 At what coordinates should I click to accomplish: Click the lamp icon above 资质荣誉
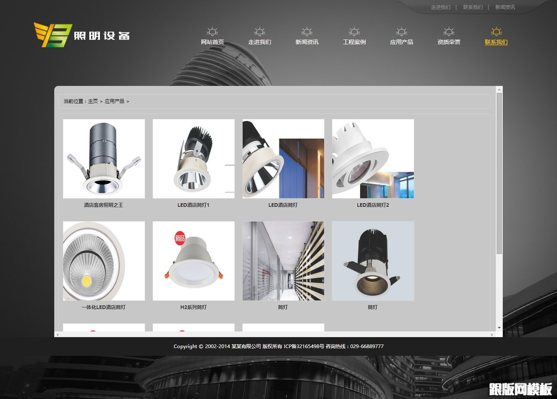(449, 32)
